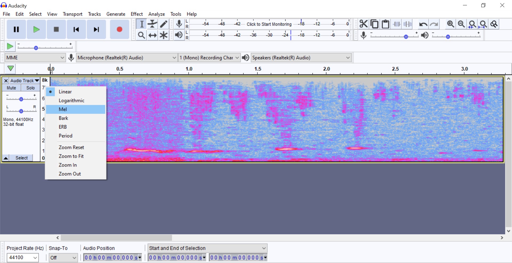This screenshot has height=263, width=512.
Task: Open the Transport menu
Action: (73, 14)
